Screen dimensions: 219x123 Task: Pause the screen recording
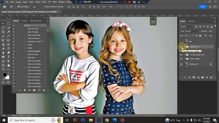(125, 2)
